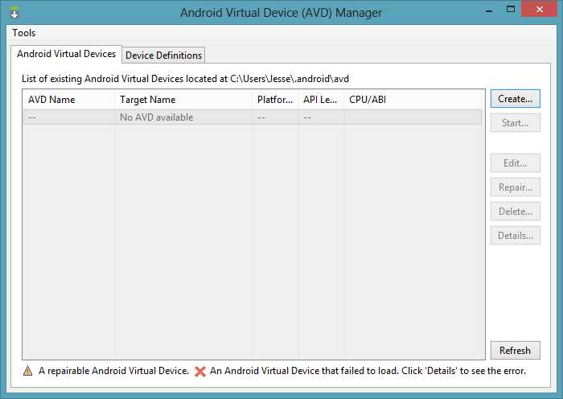This screenshot has height=399, width=563.
Task: Sort by the AVD Name column header
Action: [x=69, y=100]
